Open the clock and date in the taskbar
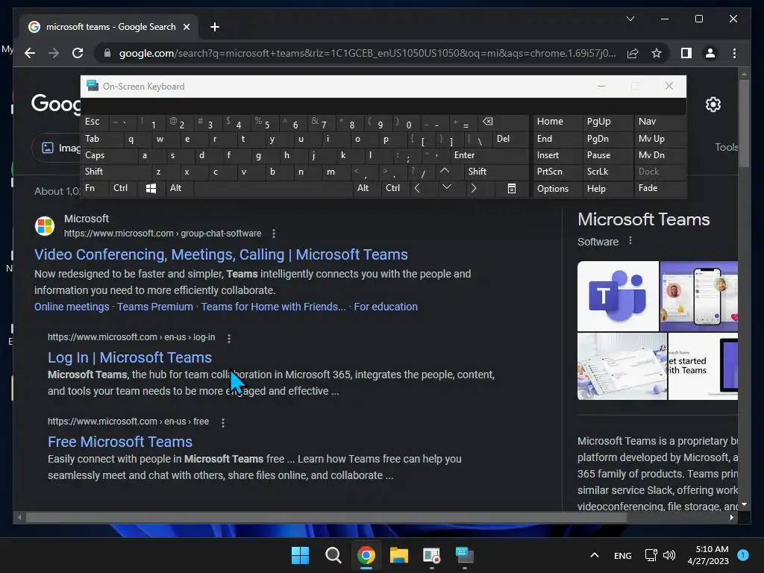The height and width of the screenshot is (573, 764). click(708, 555)
